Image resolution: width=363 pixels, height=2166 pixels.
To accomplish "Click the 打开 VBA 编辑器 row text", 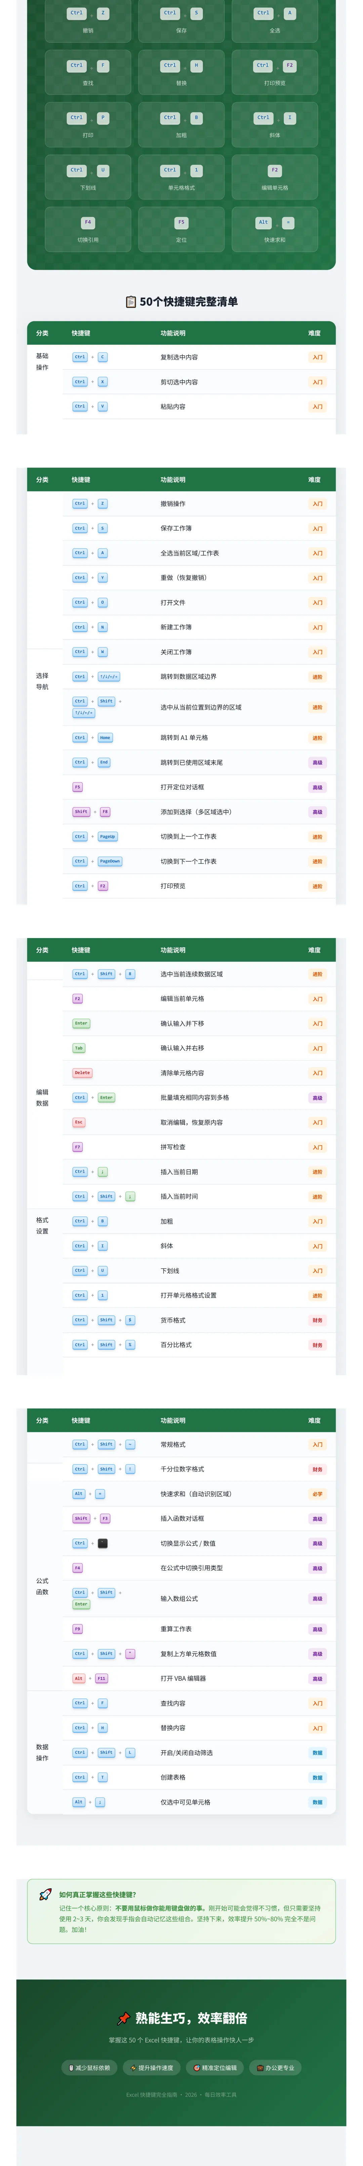I will point(183,1678).
